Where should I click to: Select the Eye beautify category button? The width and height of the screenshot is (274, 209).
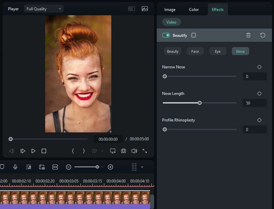(x=218, y=51)
